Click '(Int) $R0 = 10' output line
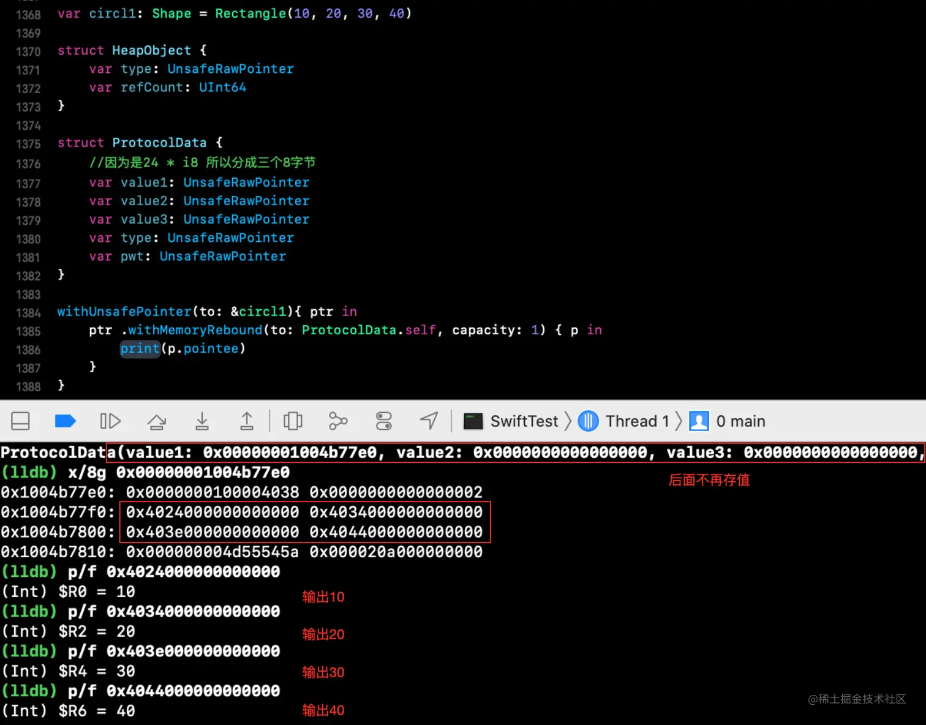The width and height of the screenshot is (926, 725). (68, 592)
